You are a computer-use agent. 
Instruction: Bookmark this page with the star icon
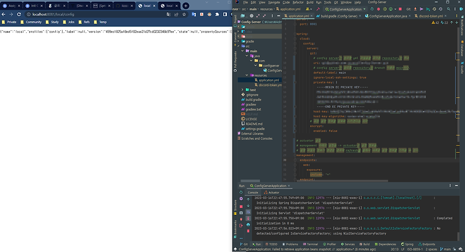[184, 14]
